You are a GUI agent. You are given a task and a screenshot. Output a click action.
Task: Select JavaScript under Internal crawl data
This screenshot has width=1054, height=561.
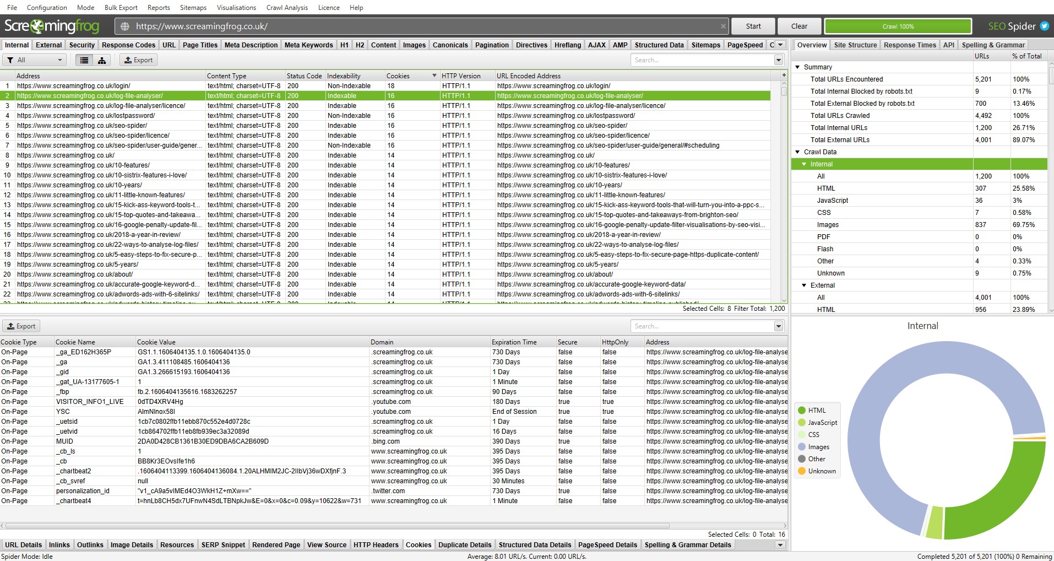pyautogui.click(x=920, y=201)
